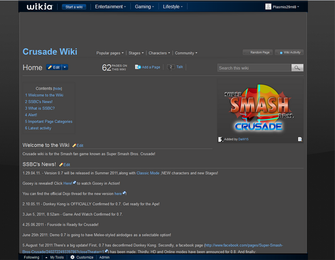Expand the Stages menu
The height and width of the screenshot is (260, 335).
136,53
